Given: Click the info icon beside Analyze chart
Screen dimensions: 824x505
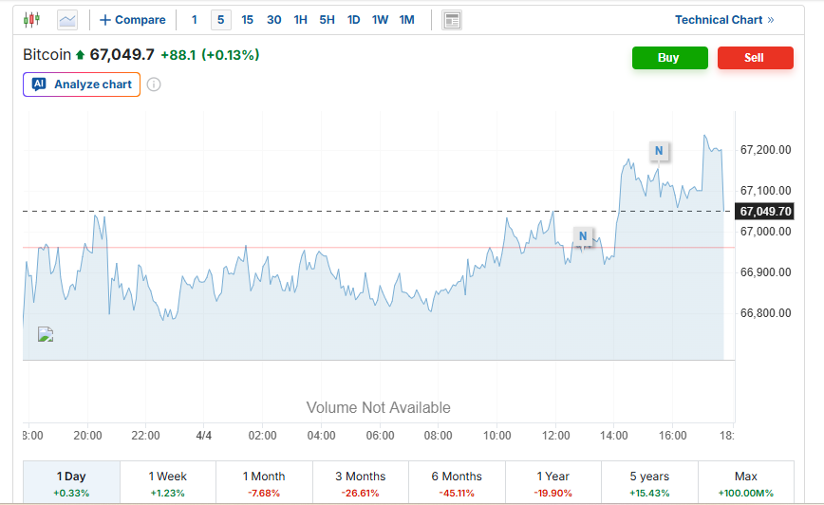Looking at the screenshot, I should (154, 84).
